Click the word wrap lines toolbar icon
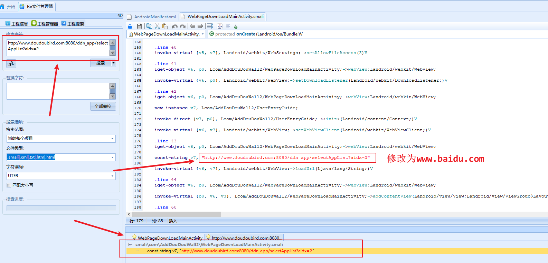 pyautogui.click(x=210, y=26)
